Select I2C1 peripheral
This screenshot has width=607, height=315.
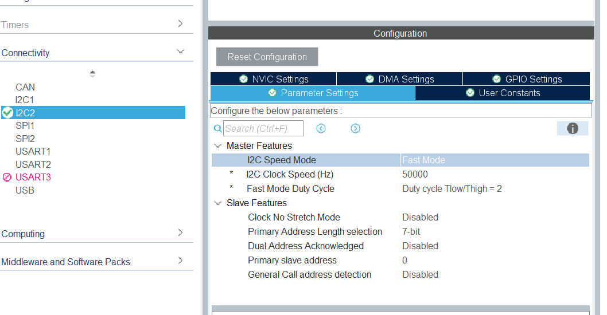[x=25, y=100]
